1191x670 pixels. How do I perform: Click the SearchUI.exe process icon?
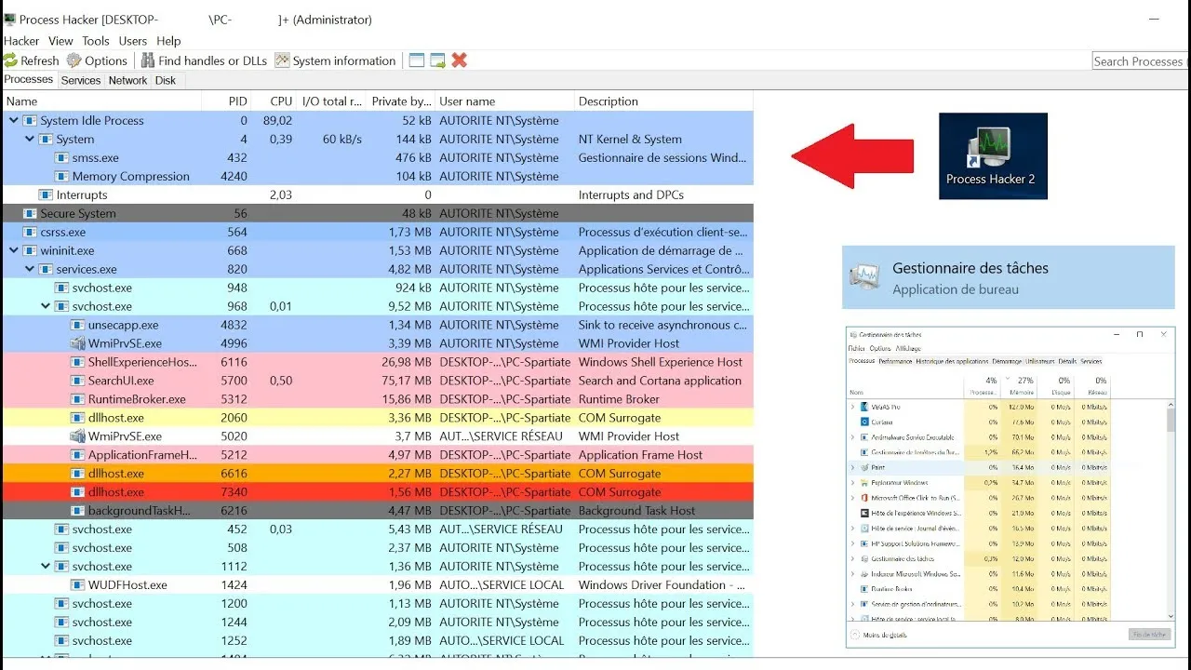click(78, 381)
